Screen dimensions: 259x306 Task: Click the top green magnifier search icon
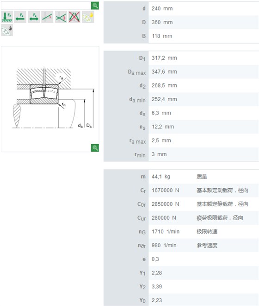coord(95,6)
